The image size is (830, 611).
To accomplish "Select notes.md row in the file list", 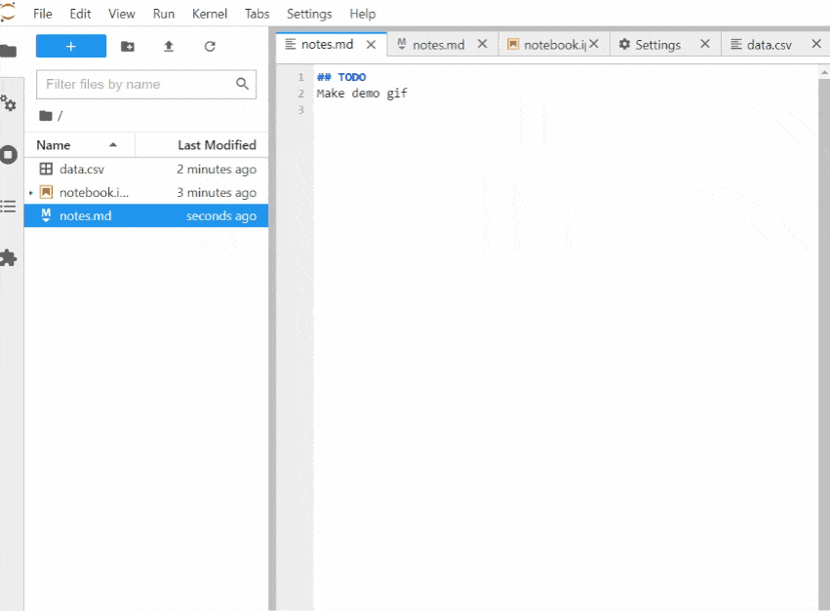I will [x=146, y=215].
